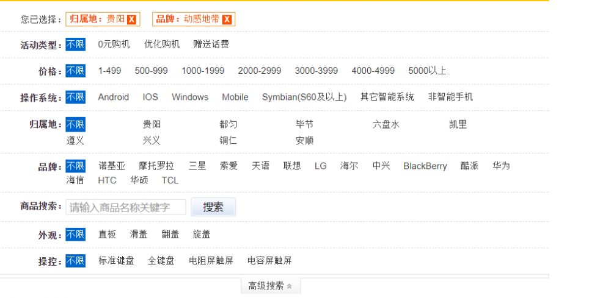Select the 遵义 location
Screen dimensions: 611x298
coord(75,140)
